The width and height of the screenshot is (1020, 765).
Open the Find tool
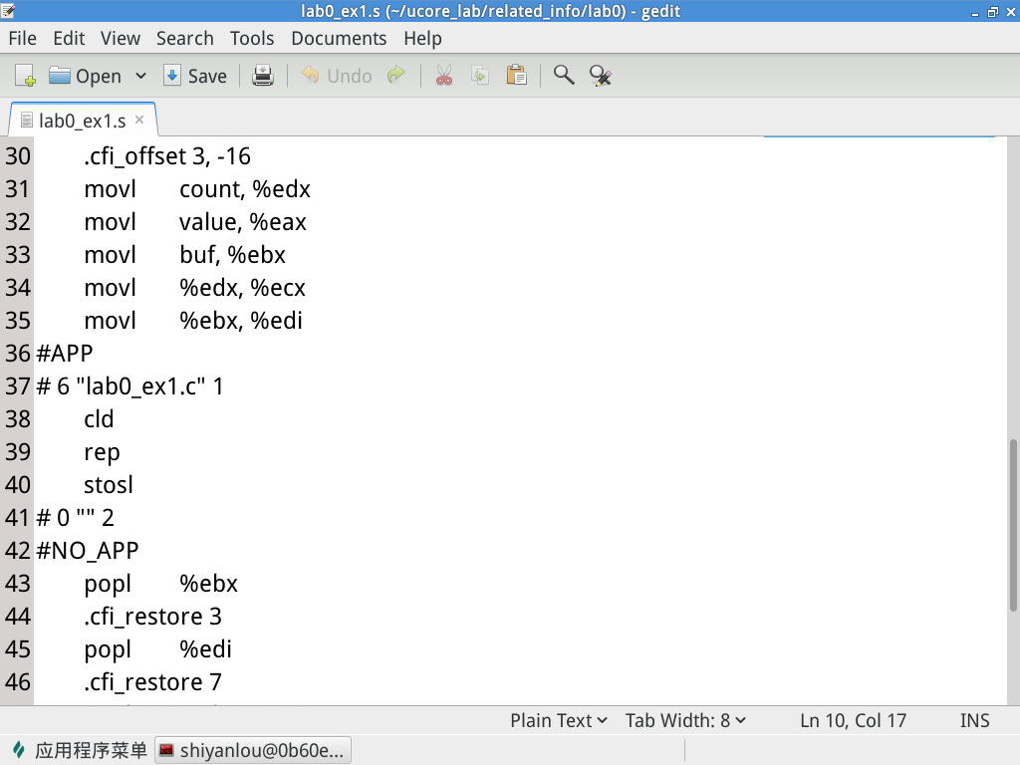point(563,75)
